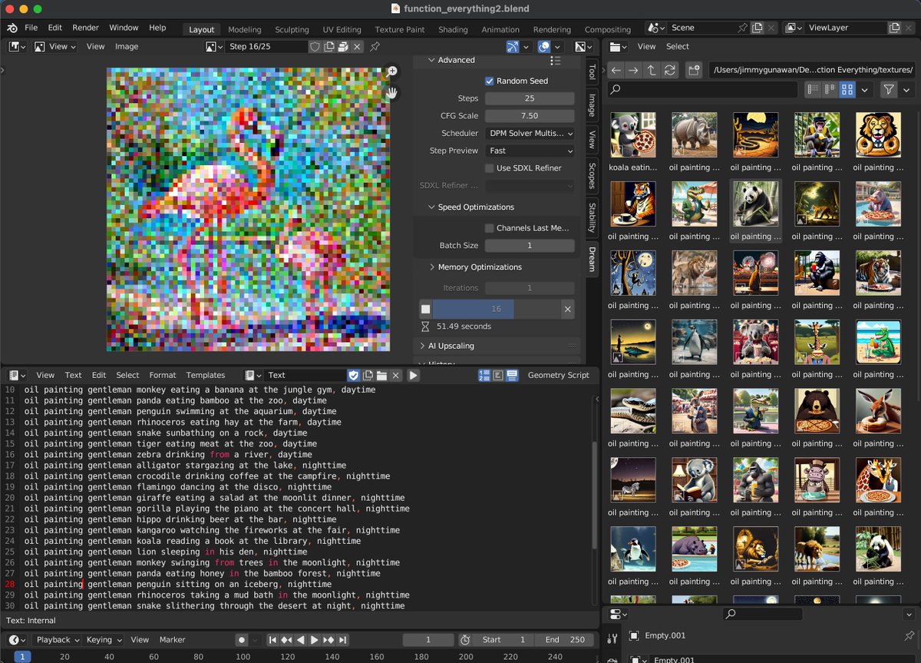Viewport: 921px width, 663px height.
Task: Click the zoom magnifier gizmo in image viewer
Action: [392, 71]
